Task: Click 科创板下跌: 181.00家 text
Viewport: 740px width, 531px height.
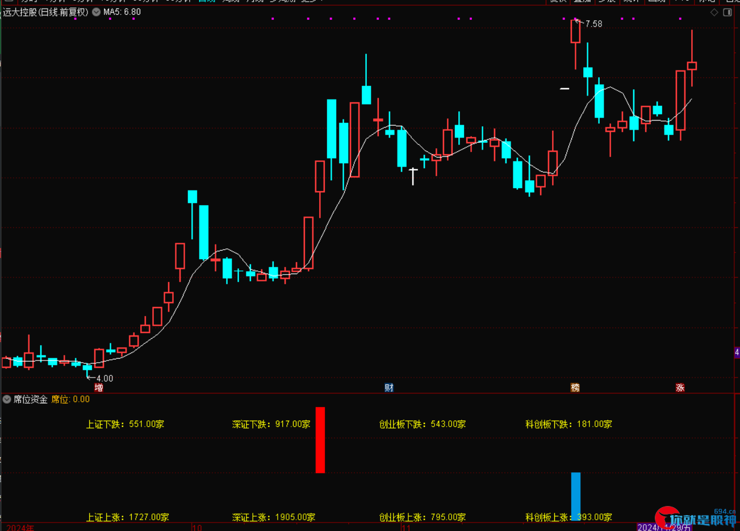Action: (x=568, y=424)
